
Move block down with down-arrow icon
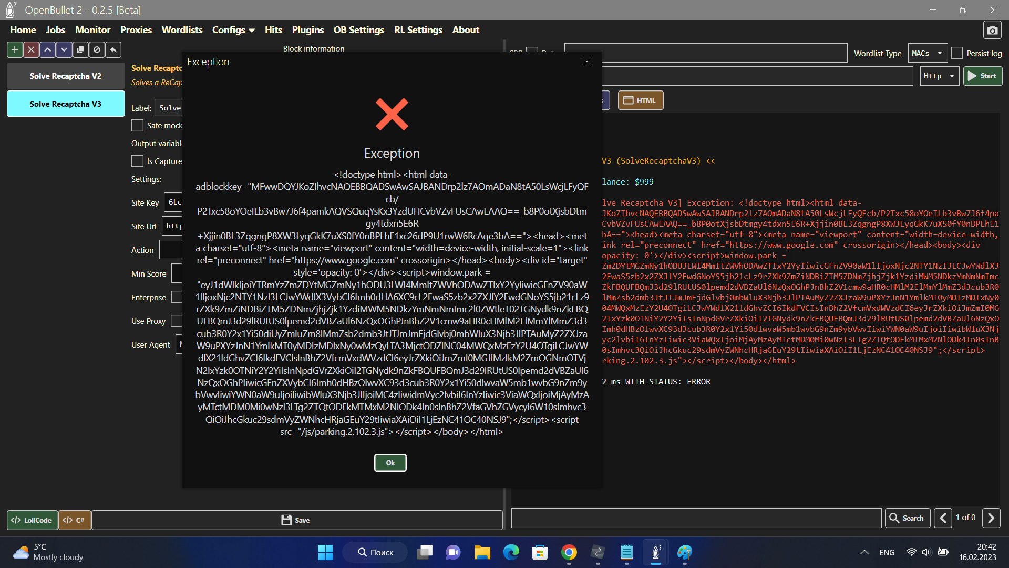64,49
